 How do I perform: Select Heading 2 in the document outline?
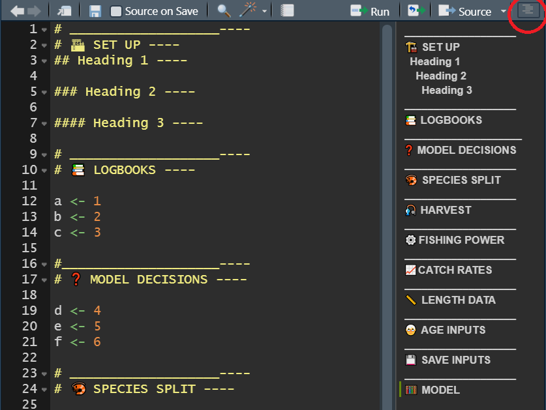[441, 76]
